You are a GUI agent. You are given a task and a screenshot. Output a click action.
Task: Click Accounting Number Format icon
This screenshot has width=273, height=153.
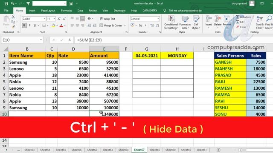tap(132, 25)
